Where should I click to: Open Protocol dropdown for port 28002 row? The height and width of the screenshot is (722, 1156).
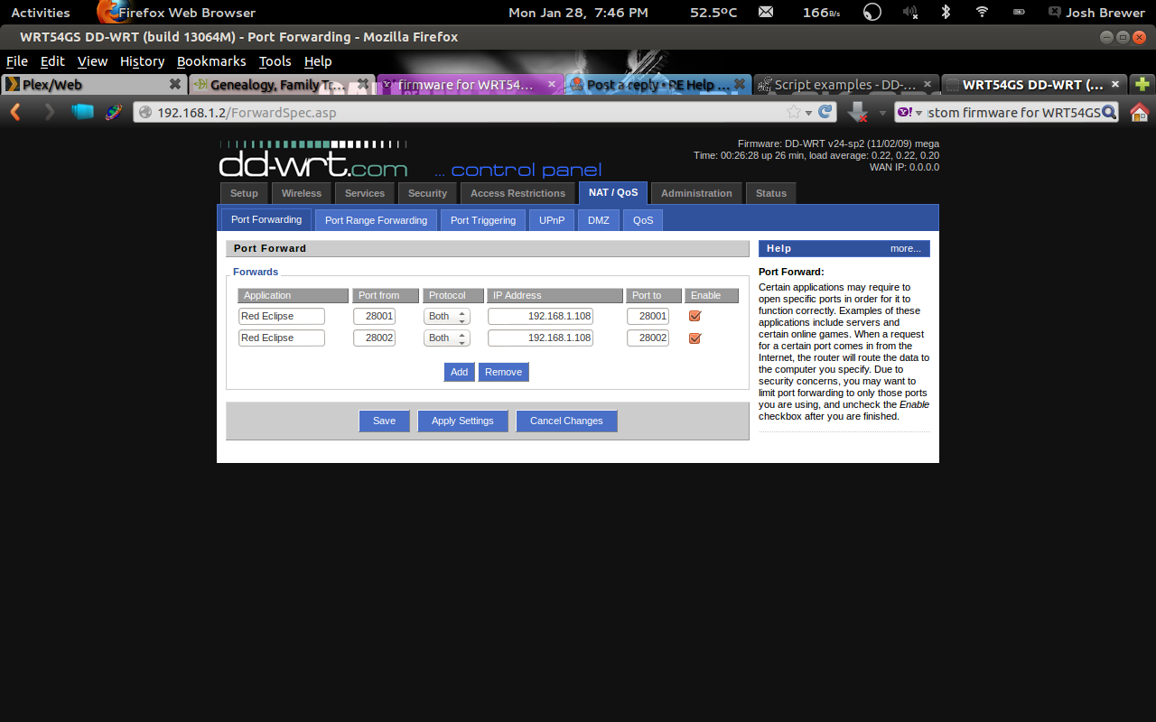coord(447,338)
